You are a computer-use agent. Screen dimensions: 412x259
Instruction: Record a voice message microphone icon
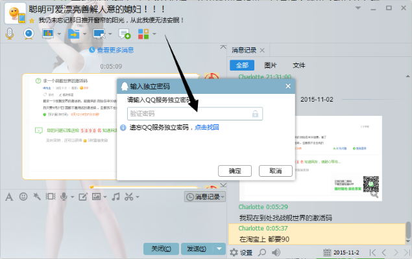(x=64, y=197)
